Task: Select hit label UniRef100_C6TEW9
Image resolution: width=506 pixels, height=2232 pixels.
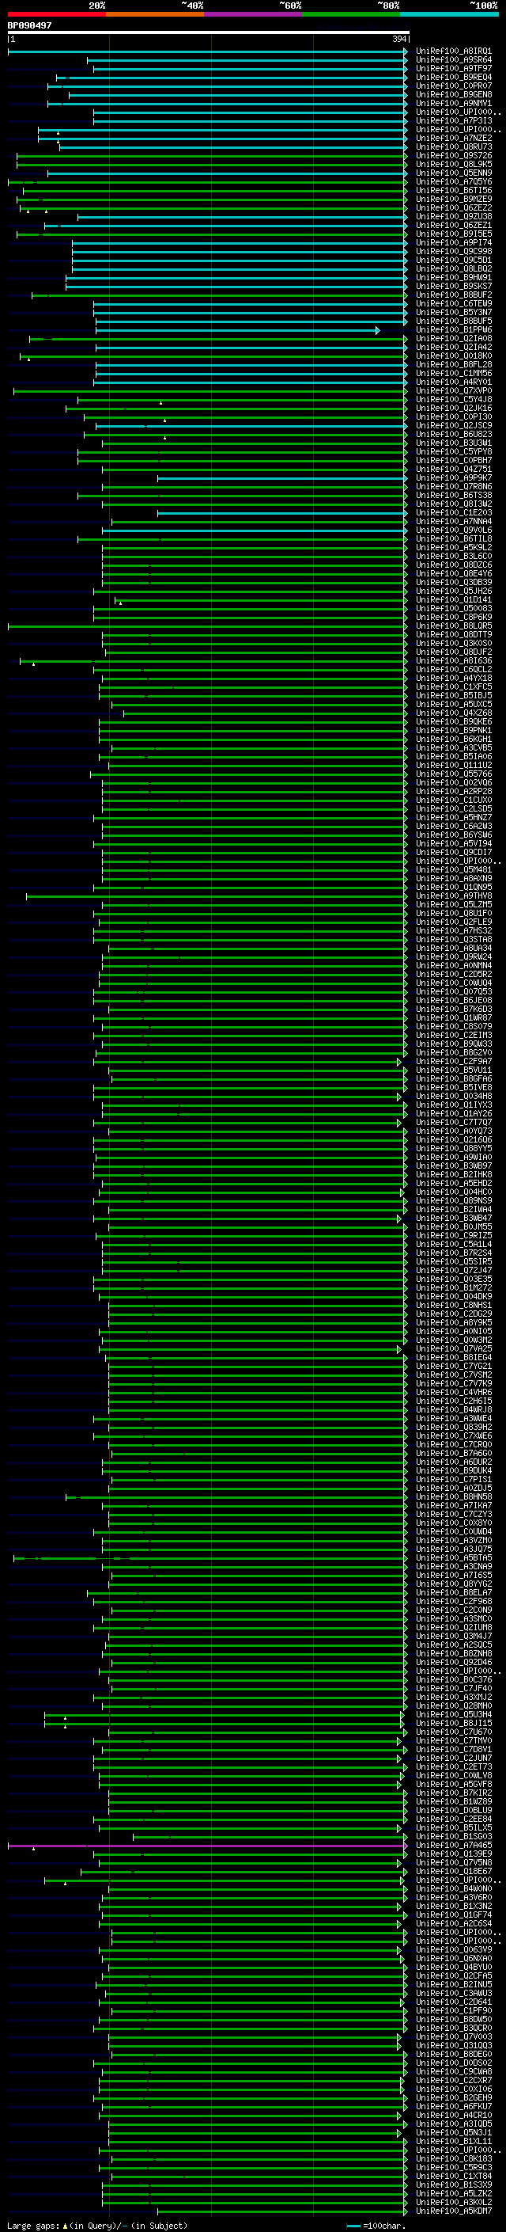Action: (x=453, y=304)
